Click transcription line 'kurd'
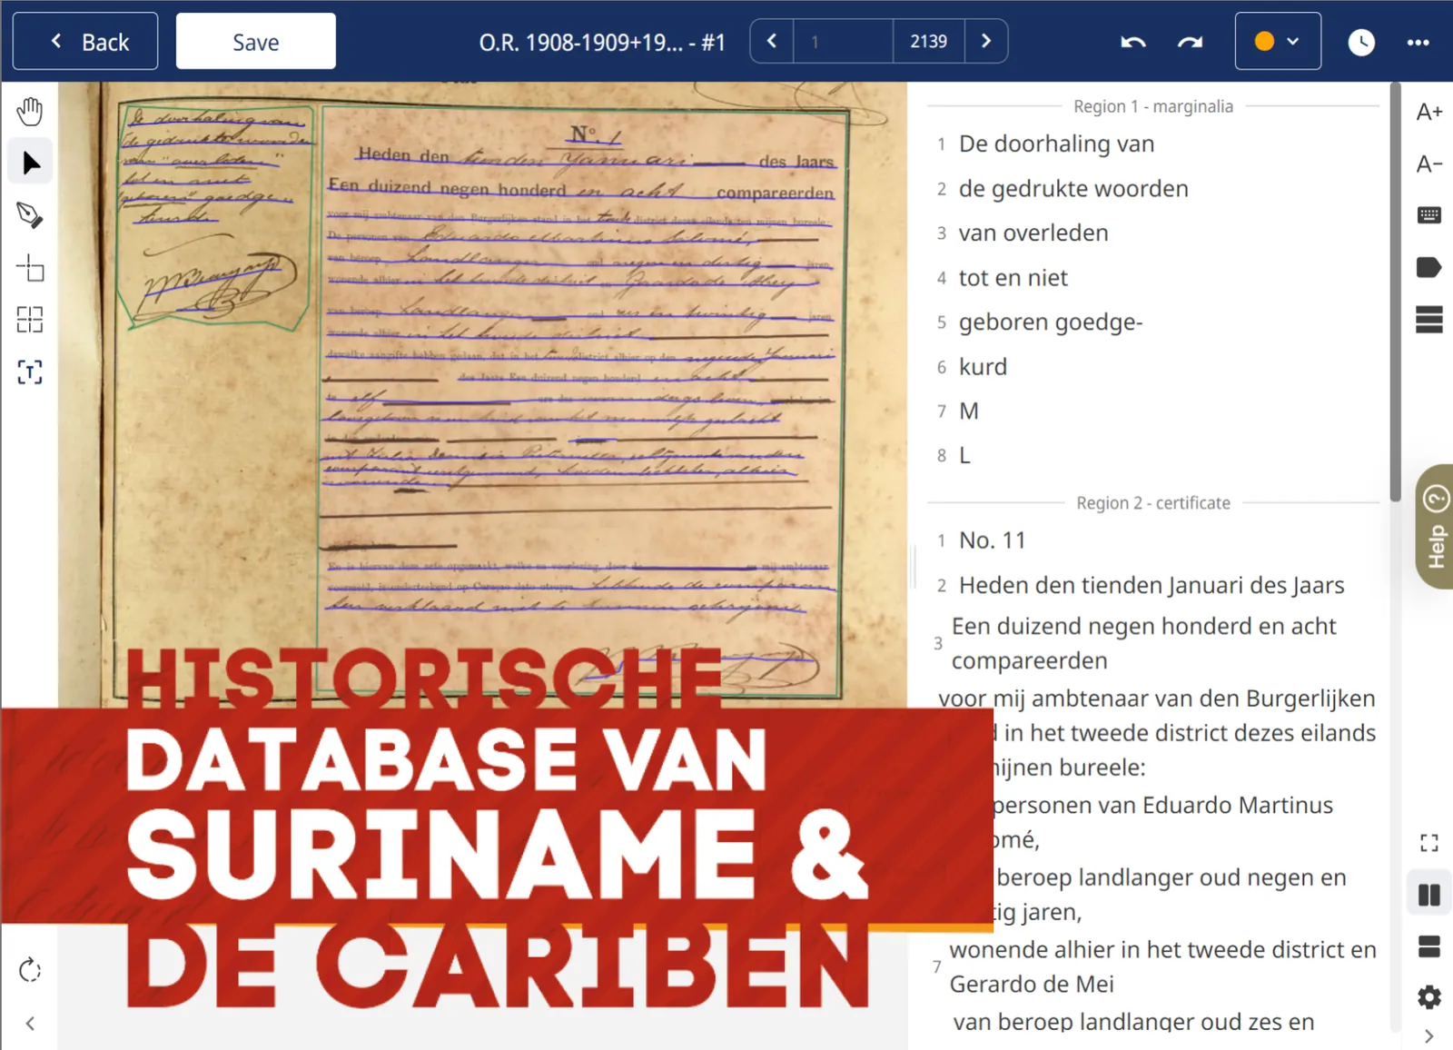The height and width of the screenshot is (1050, 1453). point(983,366)
